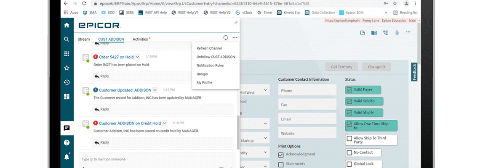Reply to Order 5427 on Hold message
The width and height of the screenshot is (480, 168).
101,76
